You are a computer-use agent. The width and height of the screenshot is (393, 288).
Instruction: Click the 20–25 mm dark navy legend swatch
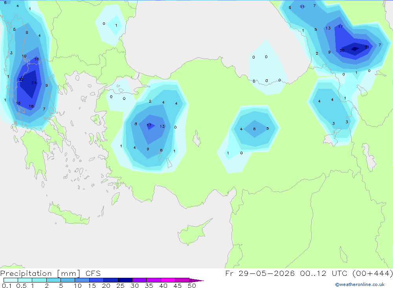click(x=110, y=280)
